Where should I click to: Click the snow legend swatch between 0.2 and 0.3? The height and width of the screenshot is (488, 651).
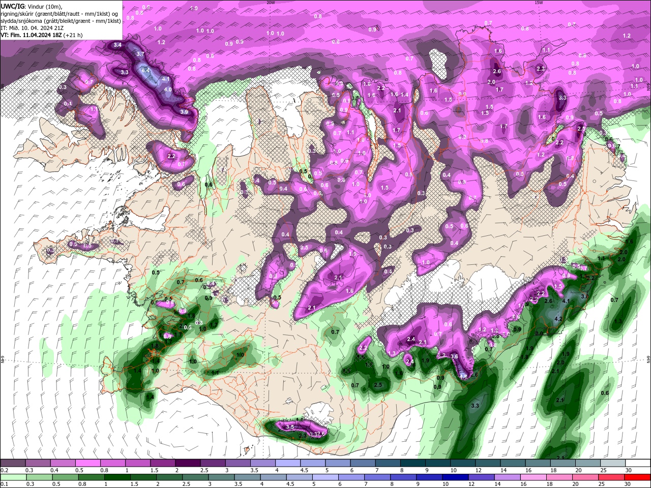13,463
